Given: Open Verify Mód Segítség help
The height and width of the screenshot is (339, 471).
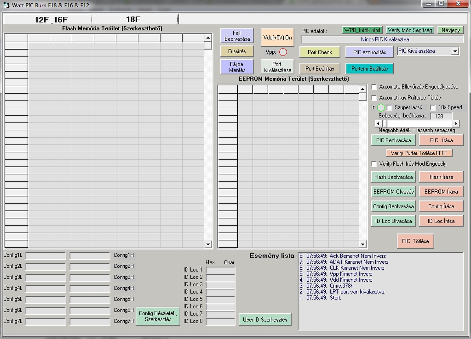Looking at the screenshot, I should 410,30.
